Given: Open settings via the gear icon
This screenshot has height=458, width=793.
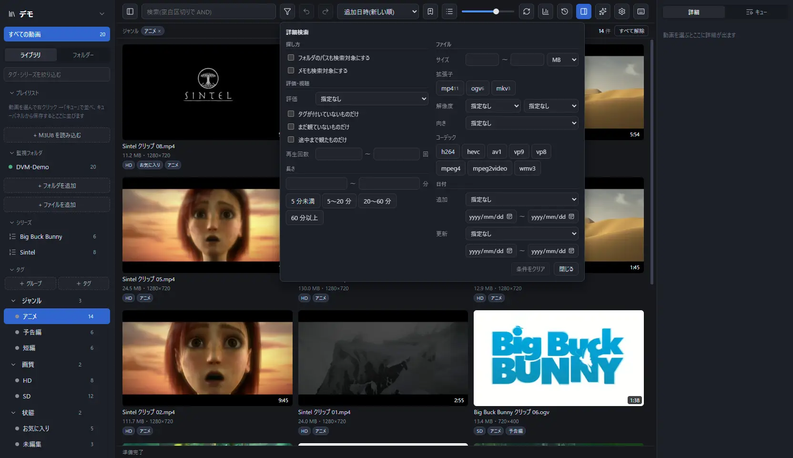Looking at the screenshot, I should point(622,11).
